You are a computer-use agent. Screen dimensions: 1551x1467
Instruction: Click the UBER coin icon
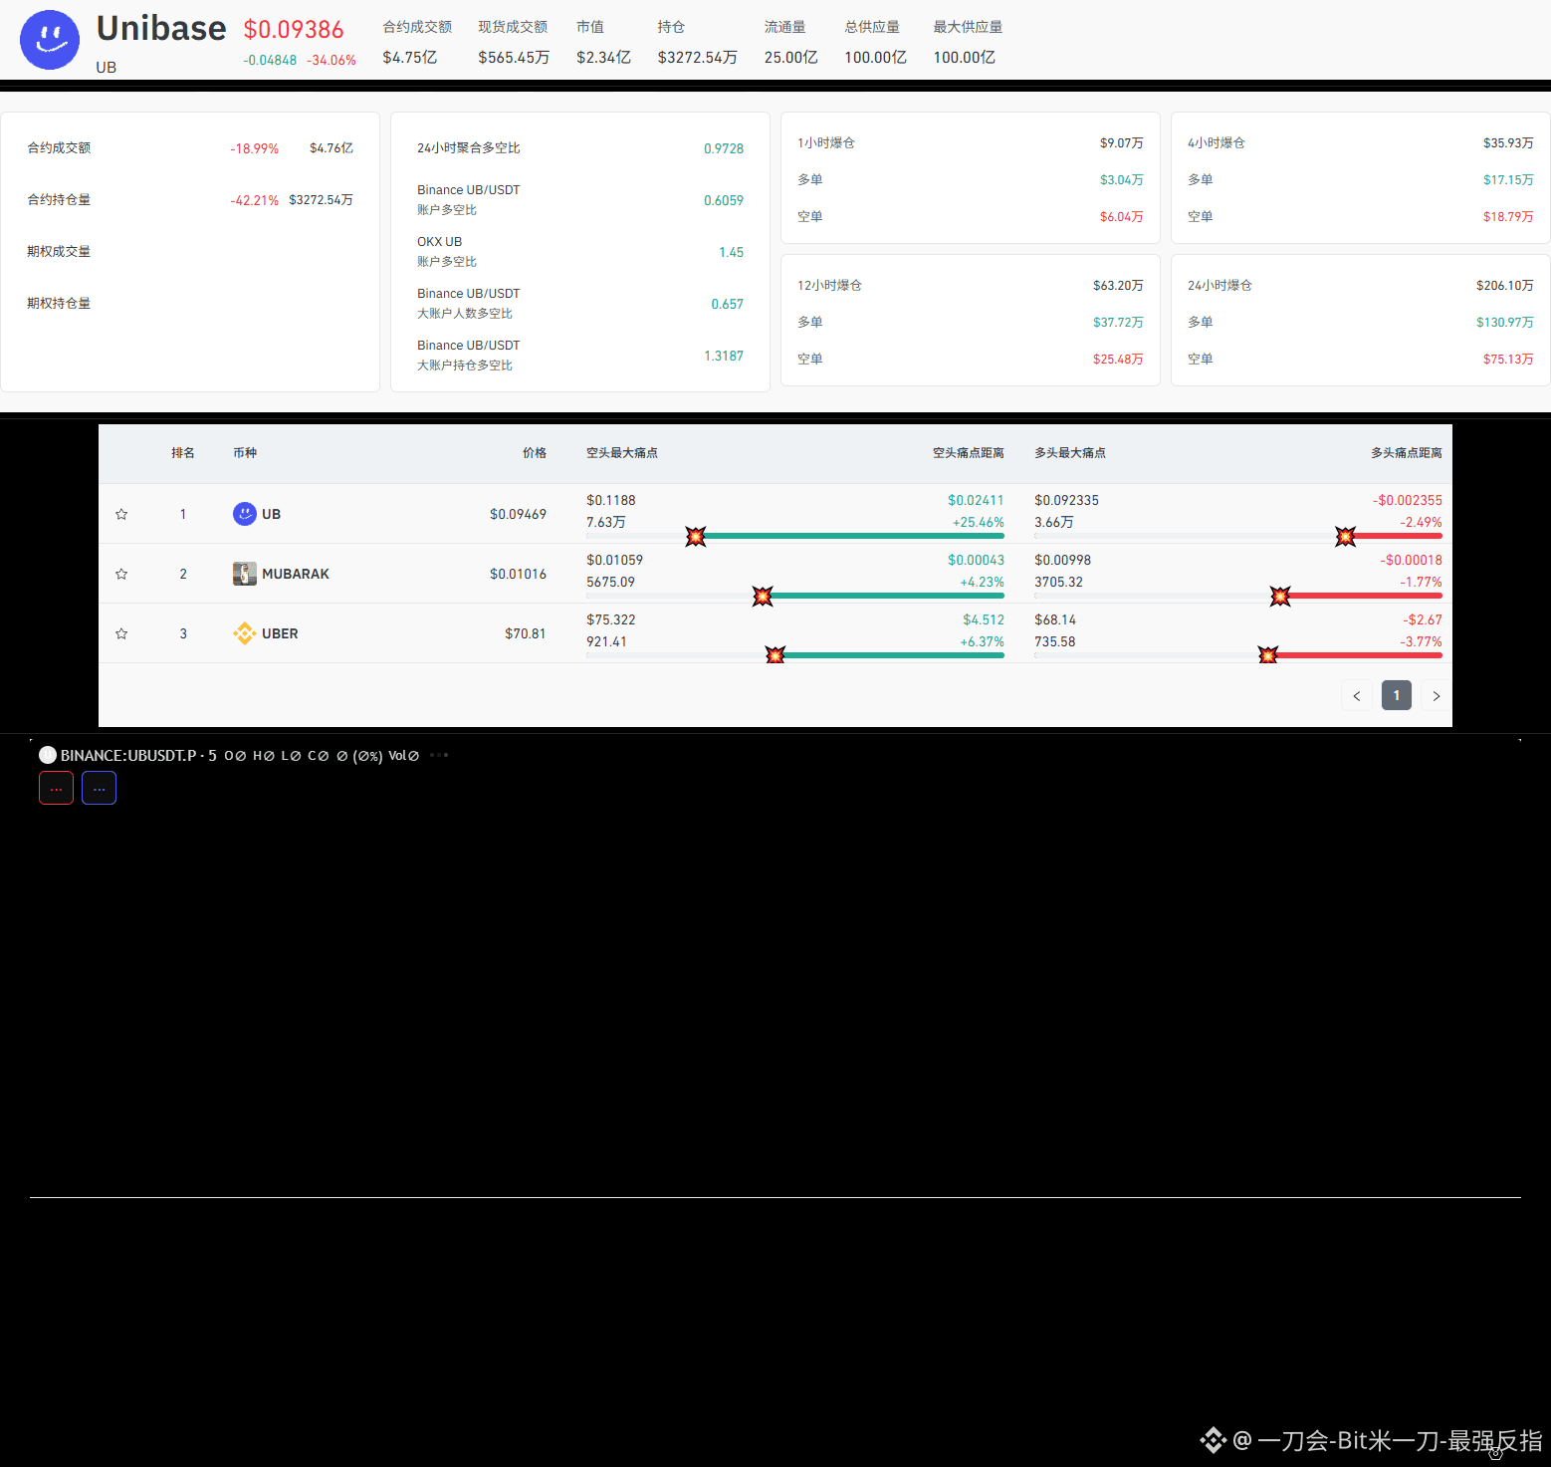[245, 633]
